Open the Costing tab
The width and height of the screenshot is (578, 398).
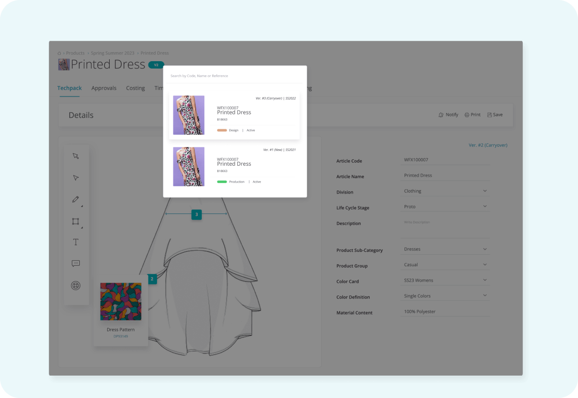click(135, 88)
